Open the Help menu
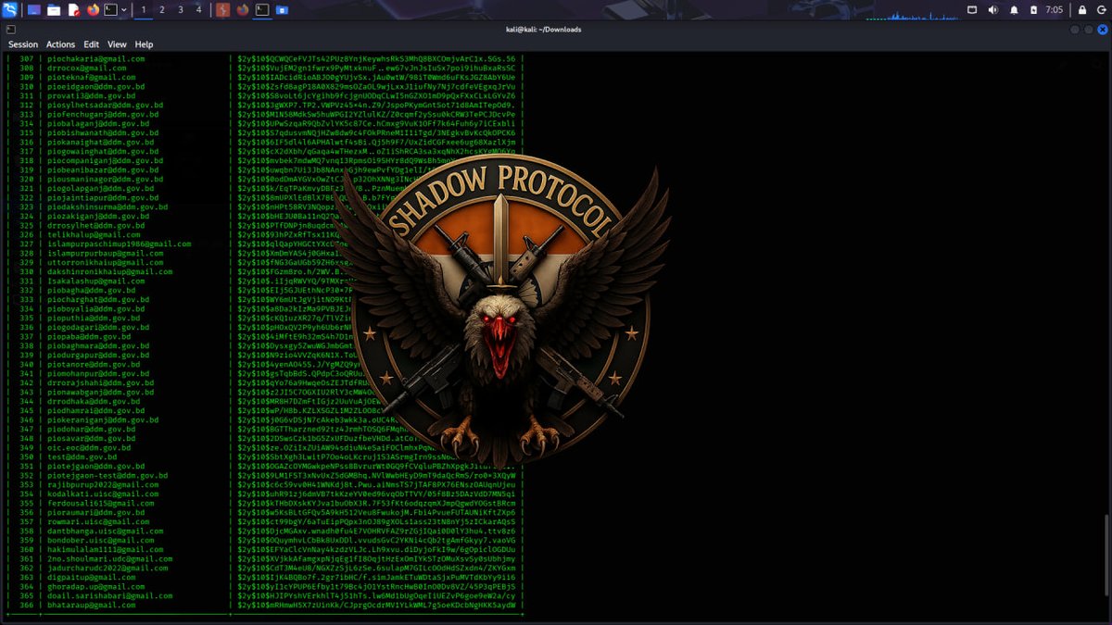 pyautogui.click(x=144, y=44)
